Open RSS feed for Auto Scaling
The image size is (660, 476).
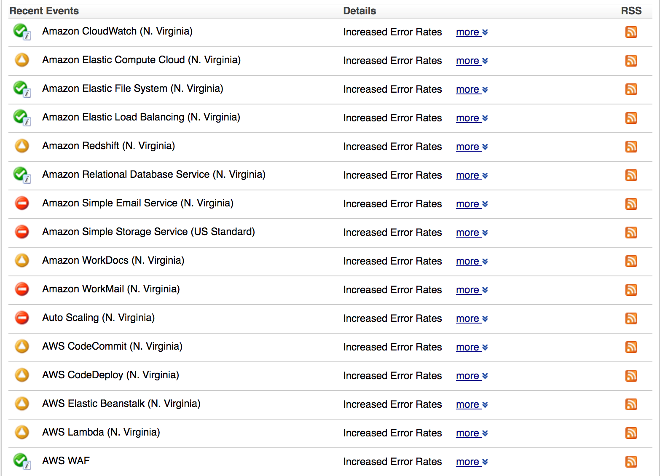coord(631,318)
